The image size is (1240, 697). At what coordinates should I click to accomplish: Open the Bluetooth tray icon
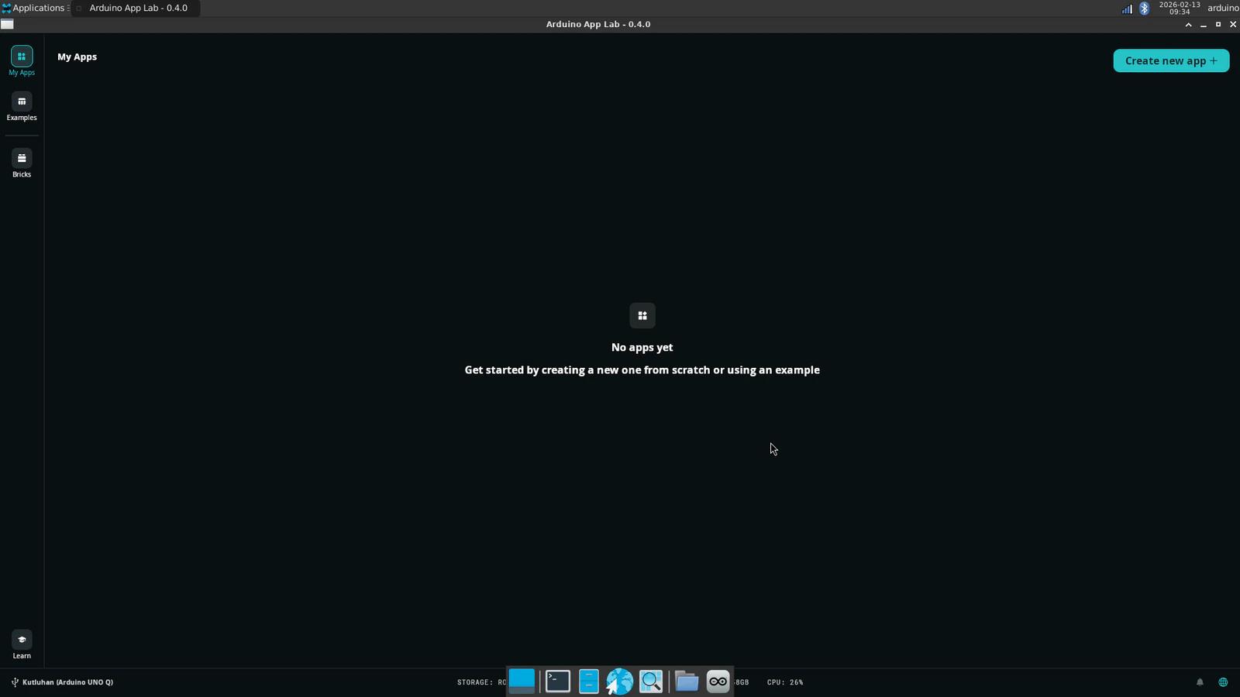point(1144,9)
